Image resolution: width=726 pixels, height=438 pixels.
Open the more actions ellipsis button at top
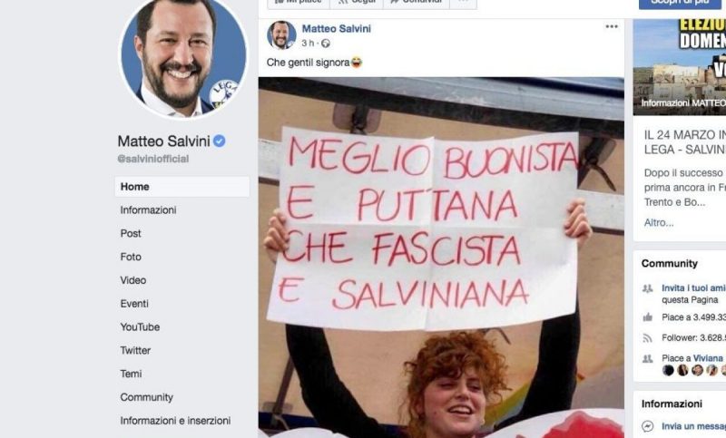click(x=463, y=3)
